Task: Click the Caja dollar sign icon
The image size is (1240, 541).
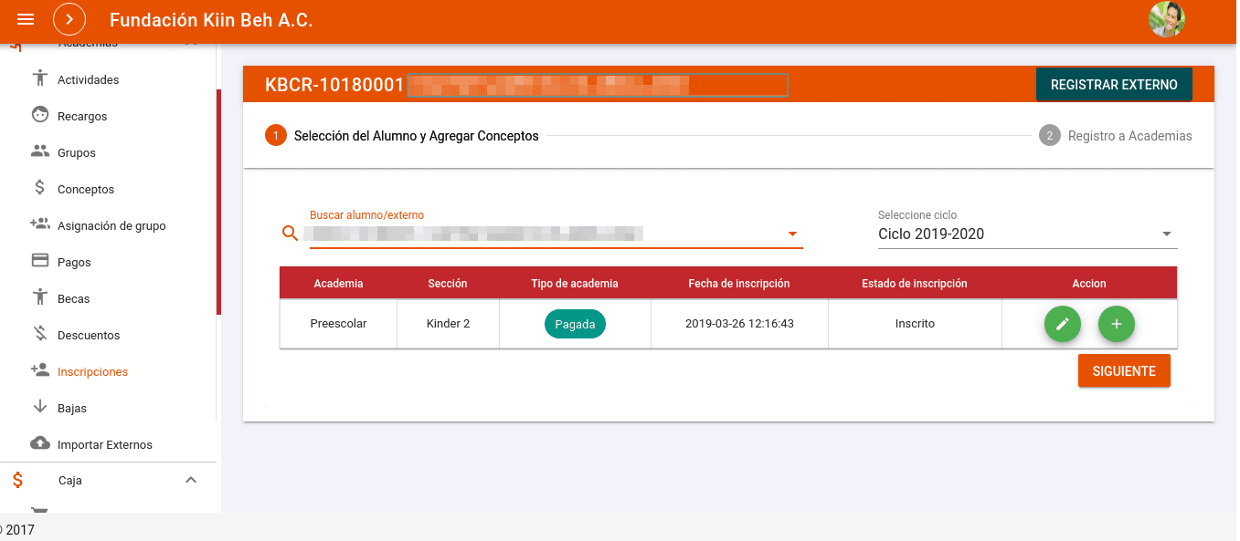Action: point(18,481)
